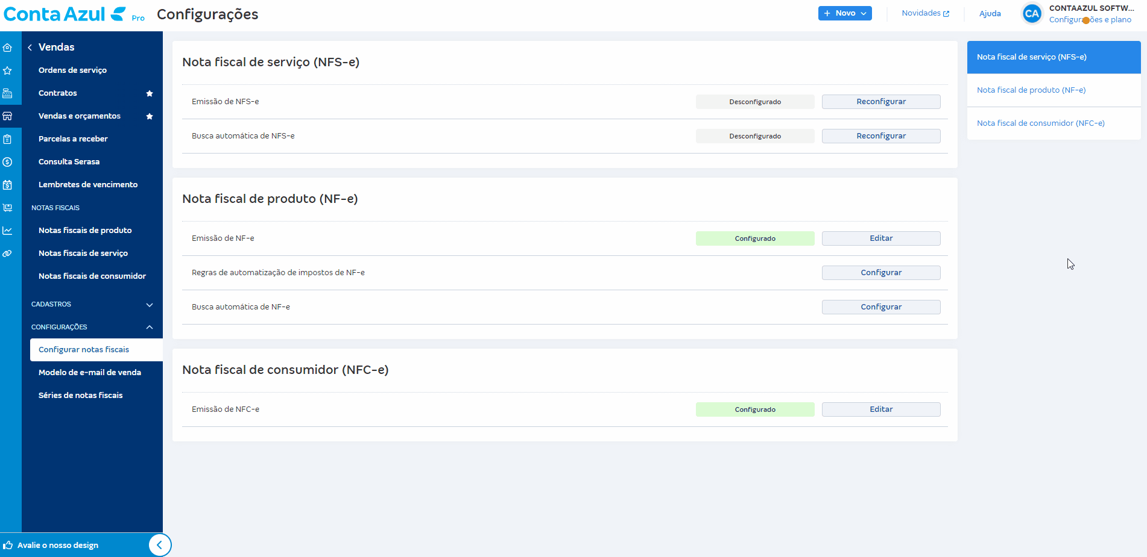Edit Emissão de NFC-e settings

pos(881,409)
